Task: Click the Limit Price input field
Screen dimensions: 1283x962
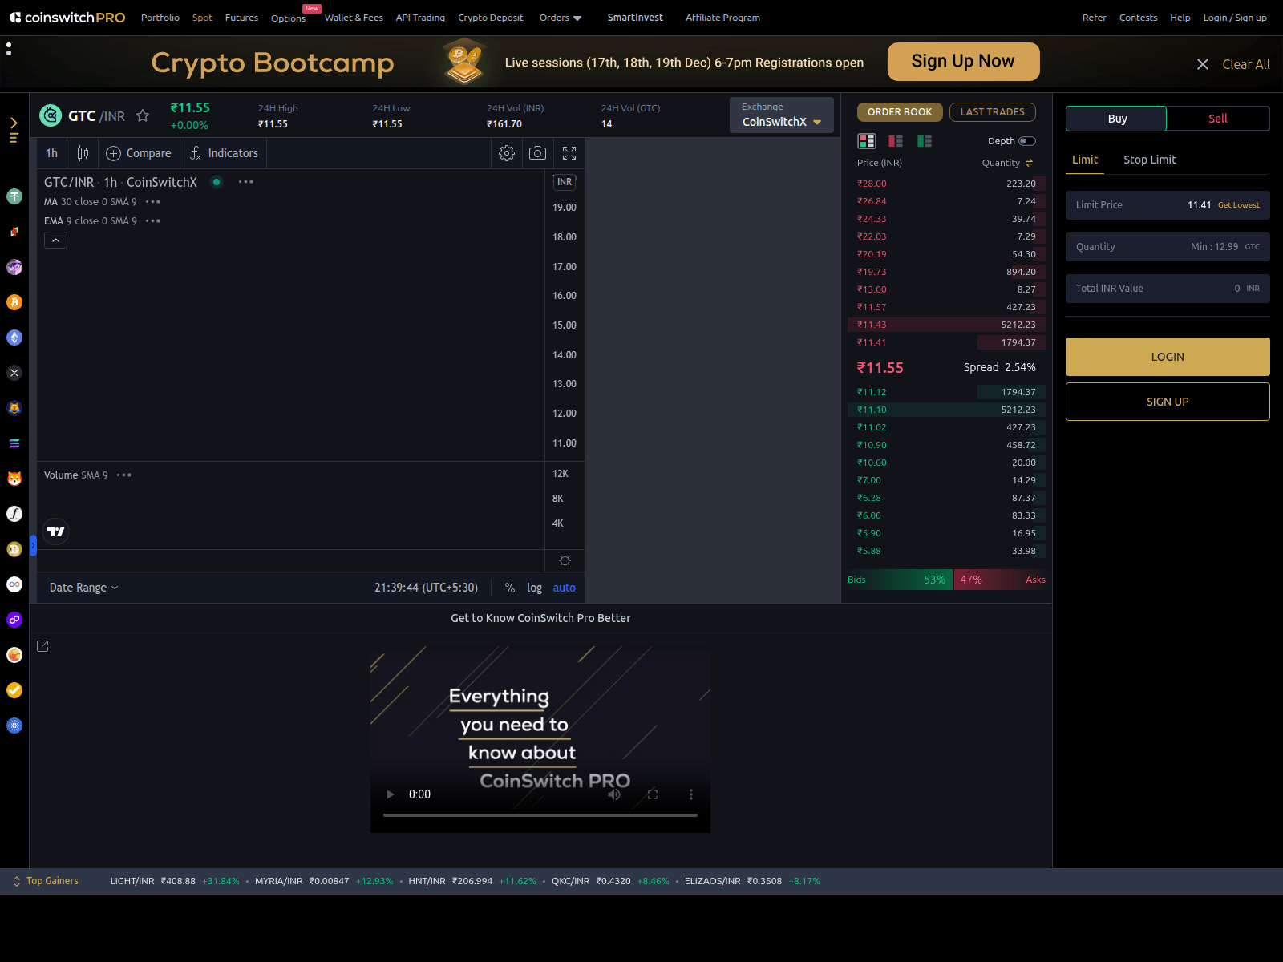Action: point(1168,205)
